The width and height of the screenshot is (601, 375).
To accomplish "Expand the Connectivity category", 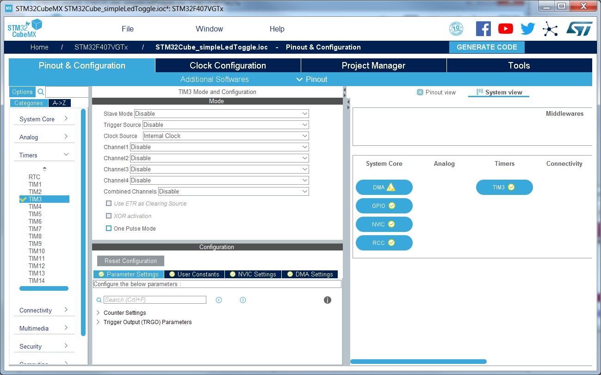I will click(x=44, y=310).
